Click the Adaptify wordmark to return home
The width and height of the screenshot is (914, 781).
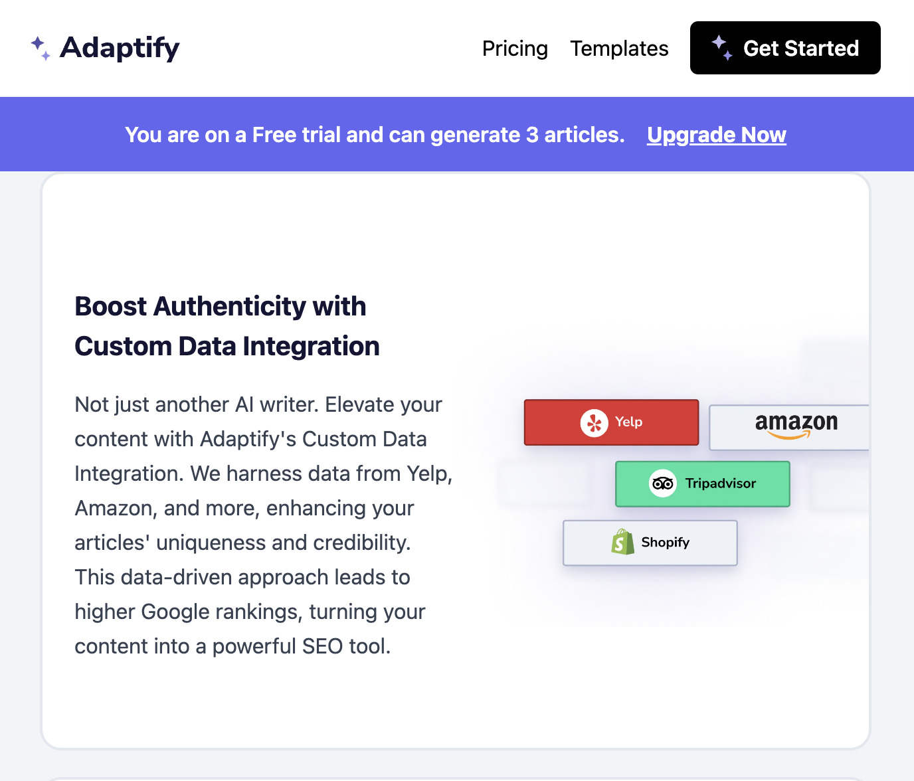pos(120,47)
